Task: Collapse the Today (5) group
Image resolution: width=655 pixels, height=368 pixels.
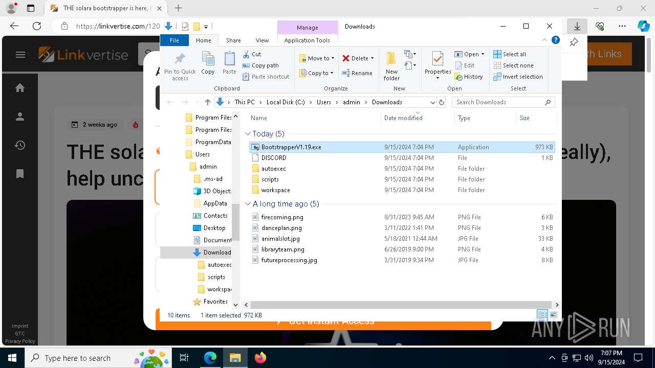Action: click(x=248, y=134)
